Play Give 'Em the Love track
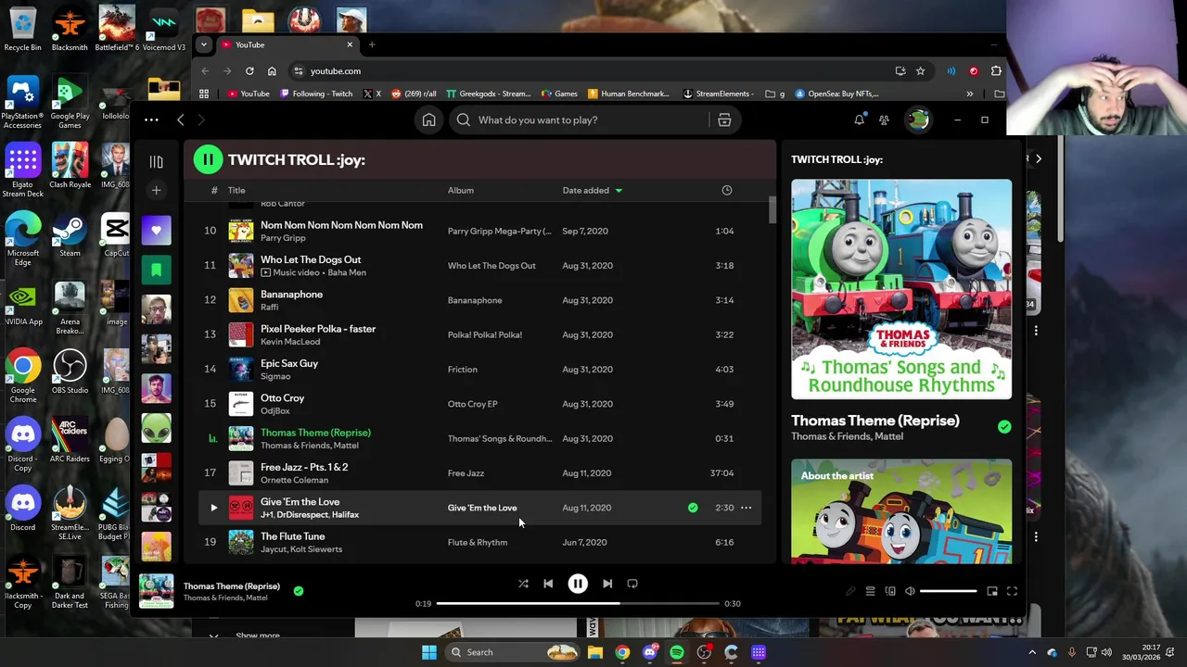Image resolution: width=1187 pixels, height=667 pixels. pyautogui.click(x=213, y=508)
